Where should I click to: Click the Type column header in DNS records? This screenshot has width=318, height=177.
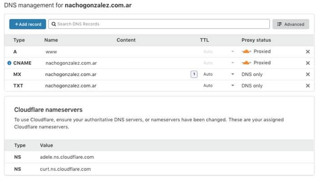tap(19, 40)
